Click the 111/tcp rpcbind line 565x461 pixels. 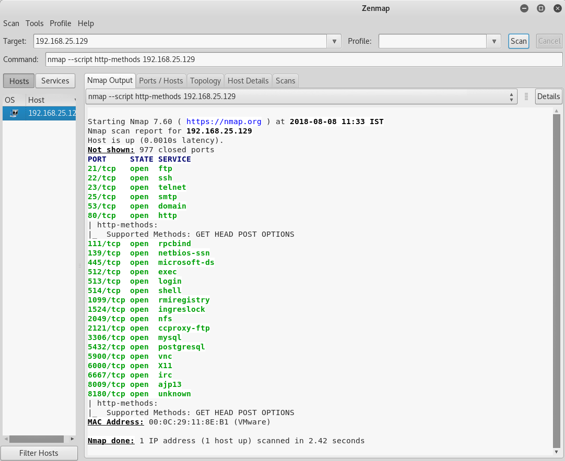pyautogui.click(x=139, y=244)
